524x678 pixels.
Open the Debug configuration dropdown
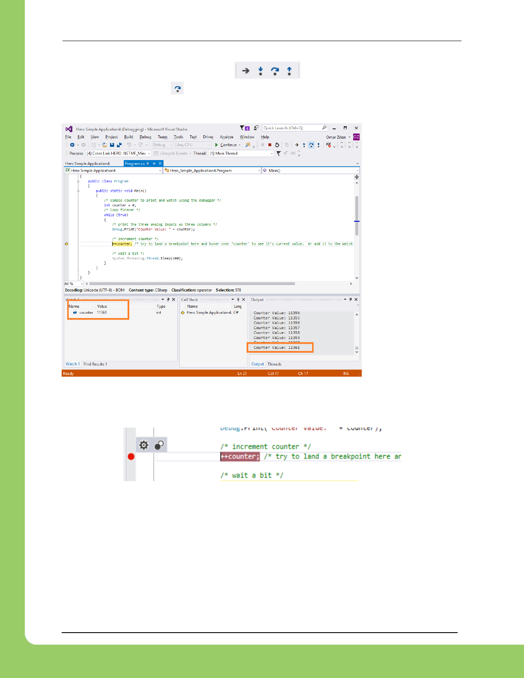[x=163, y=145]
